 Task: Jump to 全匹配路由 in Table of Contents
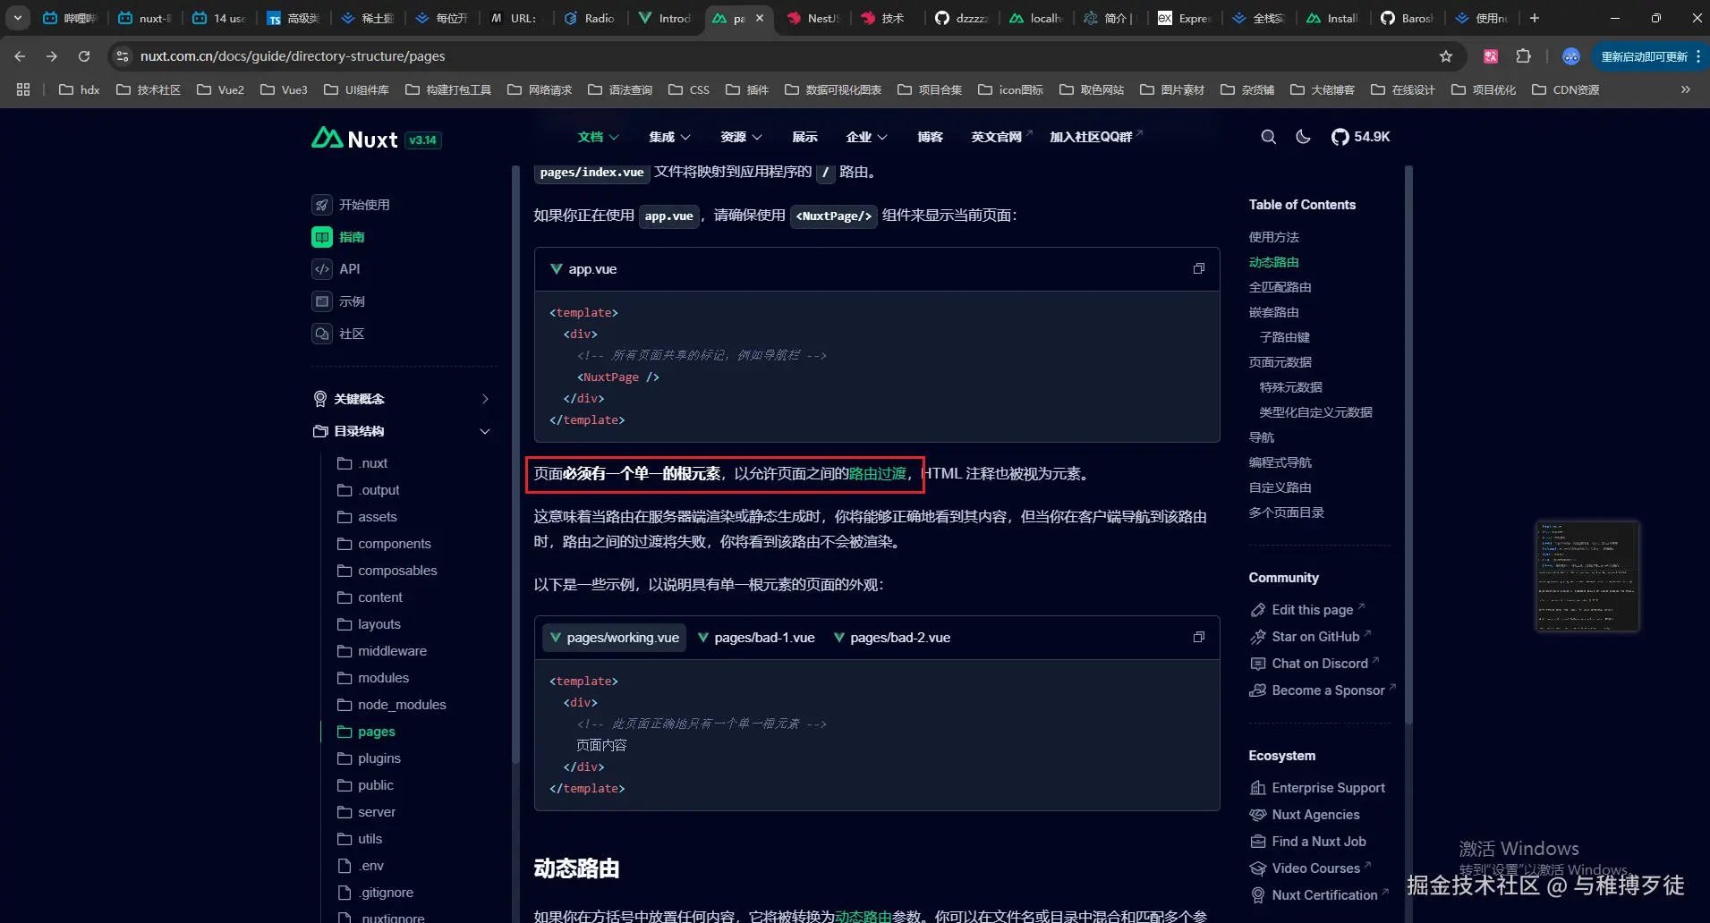coord(1280,287)
